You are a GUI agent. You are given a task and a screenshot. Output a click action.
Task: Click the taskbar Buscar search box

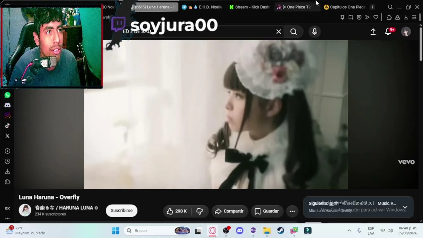click(158, 231)
